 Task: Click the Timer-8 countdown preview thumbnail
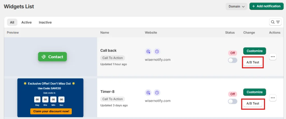tap(50, 98)
